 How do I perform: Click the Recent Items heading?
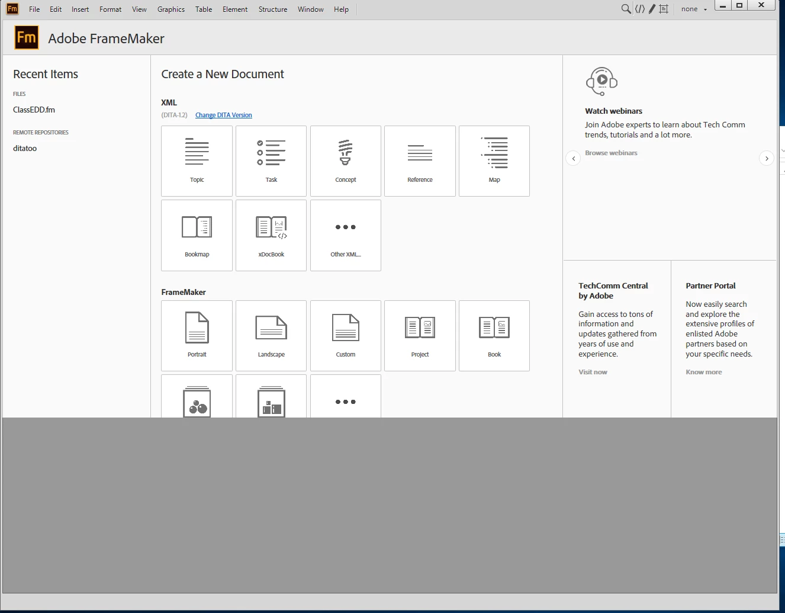pyautogui.click(x=46, y=74)
